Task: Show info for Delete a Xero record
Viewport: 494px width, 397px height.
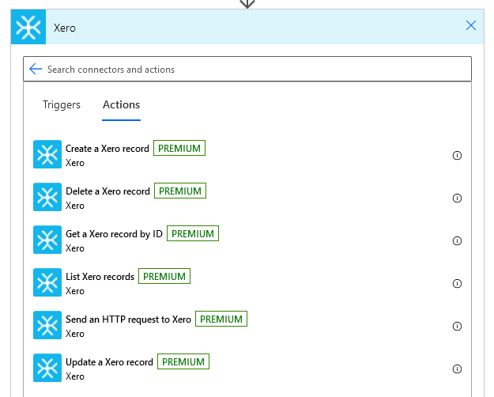Action: coord(457,198)
